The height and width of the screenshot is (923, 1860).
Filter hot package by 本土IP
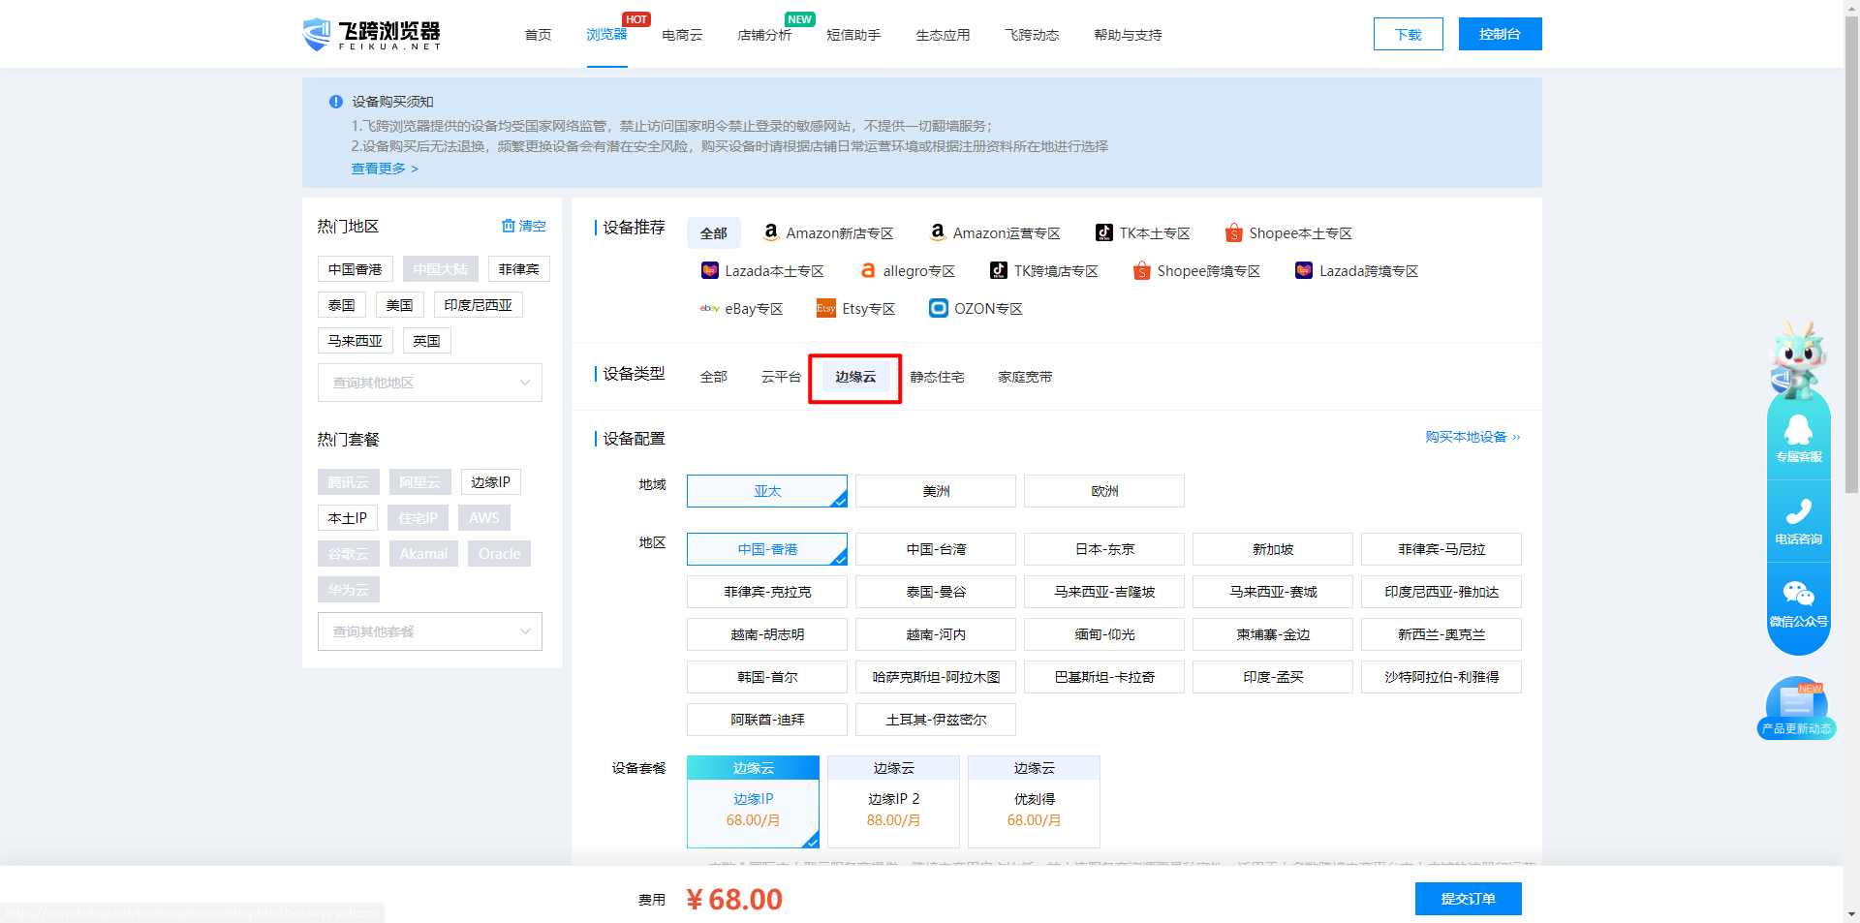click(x=347, y=518)
